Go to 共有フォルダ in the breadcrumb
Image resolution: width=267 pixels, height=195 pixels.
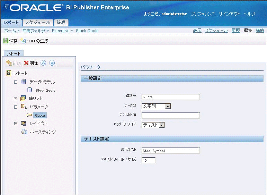(x=34, y=31)
